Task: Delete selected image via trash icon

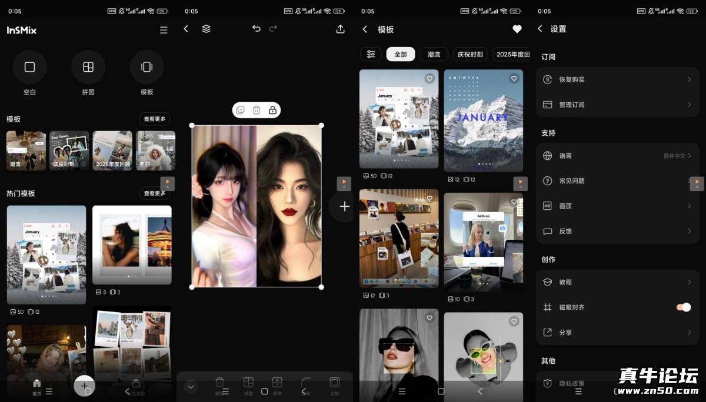Action: pos(257,110)
